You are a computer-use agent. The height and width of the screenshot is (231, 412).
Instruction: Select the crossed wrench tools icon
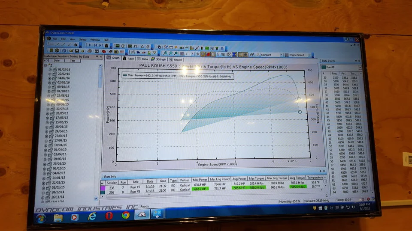click(x=166, y=47)
